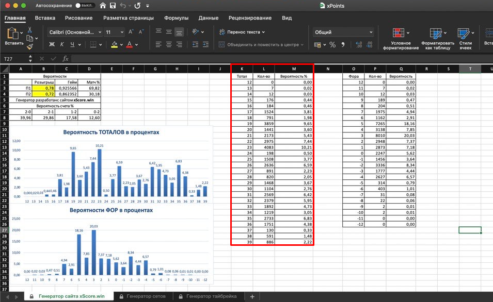The height and width of the screenshot is (302, 493).
Task: Click the text Orientation icon
Action: [x=196, y=32]
